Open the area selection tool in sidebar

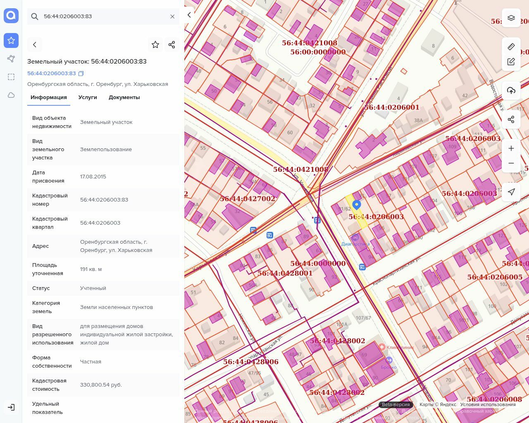[x=11, y=77]
